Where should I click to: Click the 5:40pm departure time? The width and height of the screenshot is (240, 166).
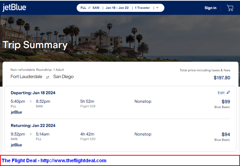18,101
